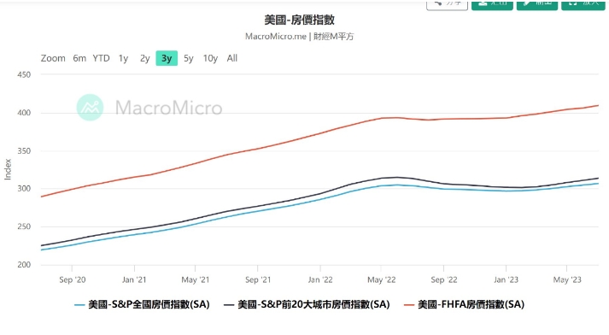Image resolution: width=609 pixels, height=335 pixels.
Task: Click the May '22 x-axis marker
Action: tap(382, 279)
